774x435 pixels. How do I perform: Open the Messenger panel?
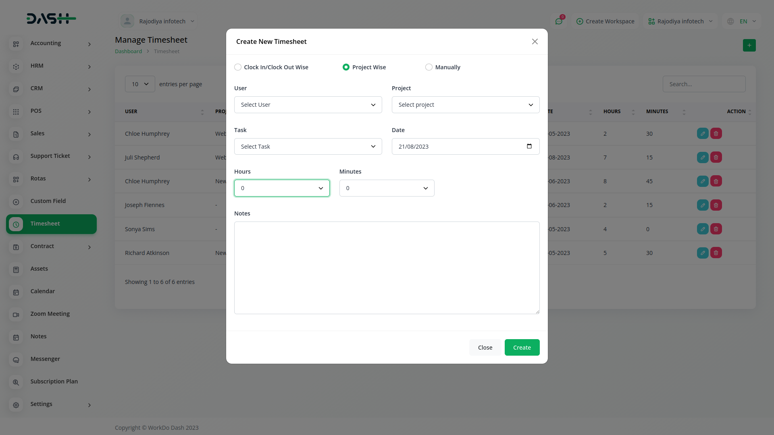point(45,359)
